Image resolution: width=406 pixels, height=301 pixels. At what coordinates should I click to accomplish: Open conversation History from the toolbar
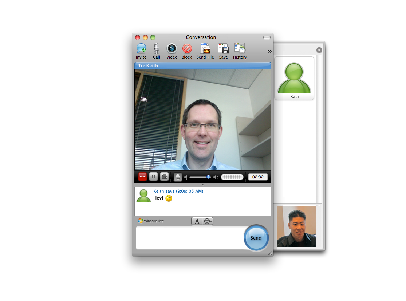pyautogui.click(x=240, y=49)
